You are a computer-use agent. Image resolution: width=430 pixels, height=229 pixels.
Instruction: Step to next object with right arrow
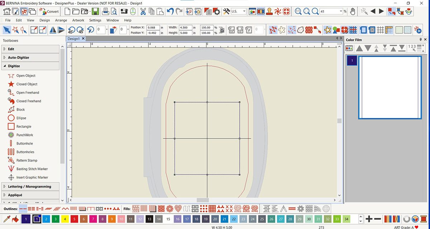pos(381,11)
